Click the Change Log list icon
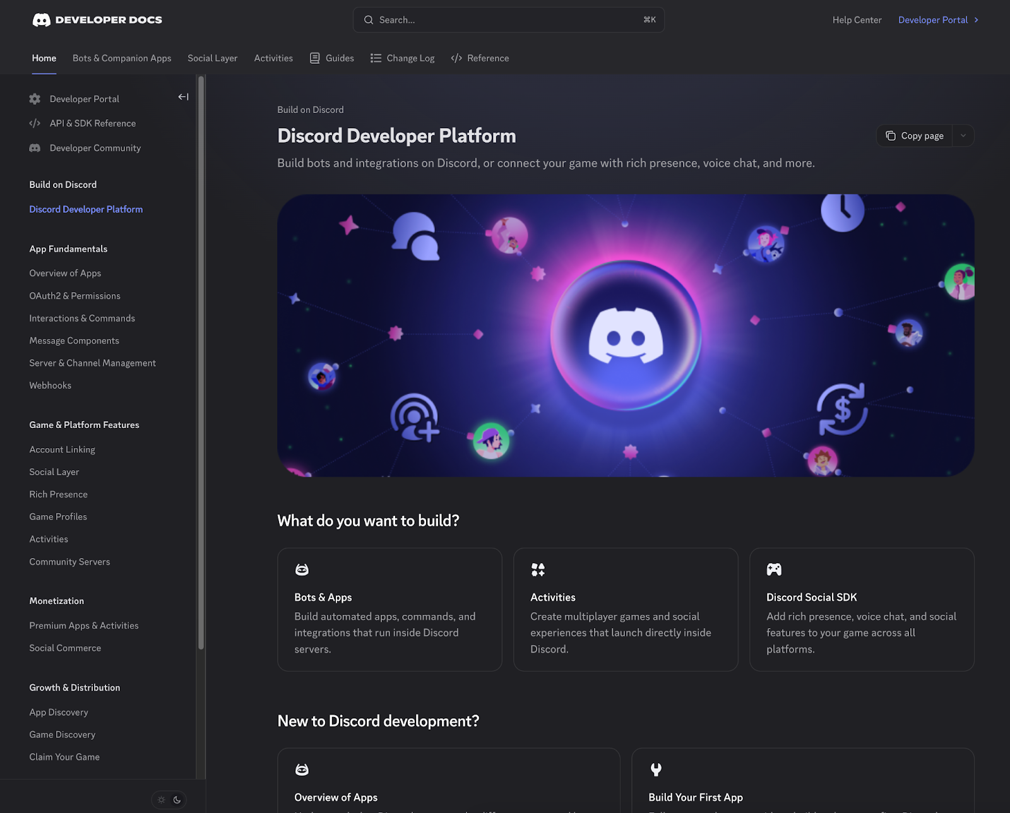The width and height of the screenshot is (1010, 813). 376,57
